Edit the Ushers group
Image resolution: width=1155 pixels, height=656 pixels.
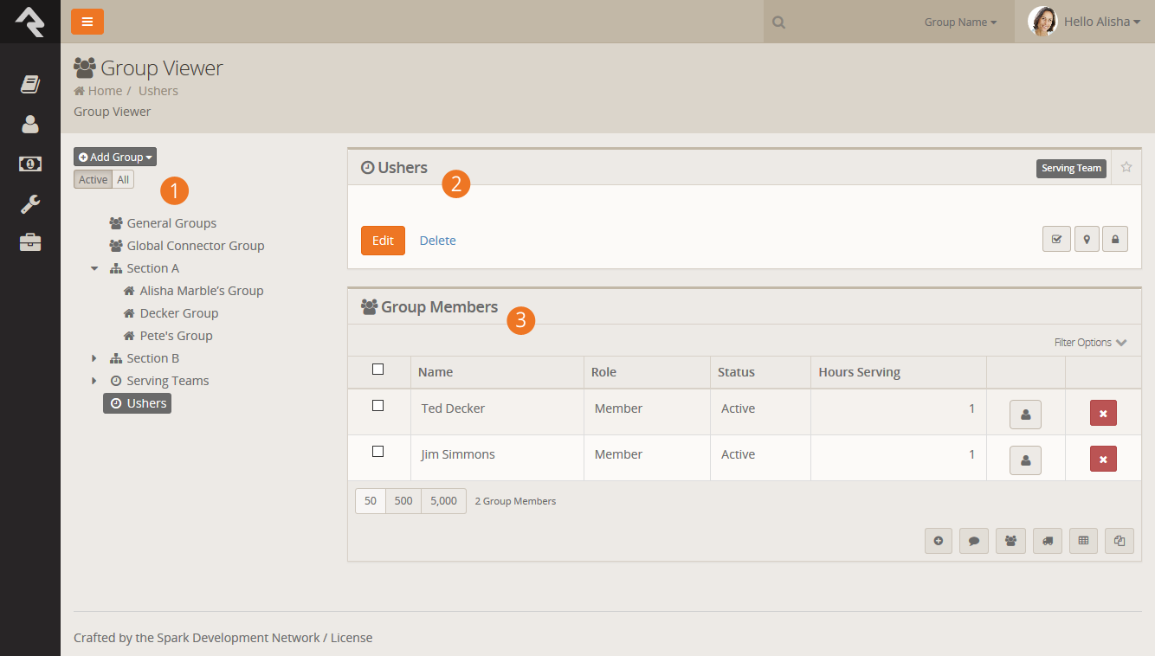click(383, 240)
